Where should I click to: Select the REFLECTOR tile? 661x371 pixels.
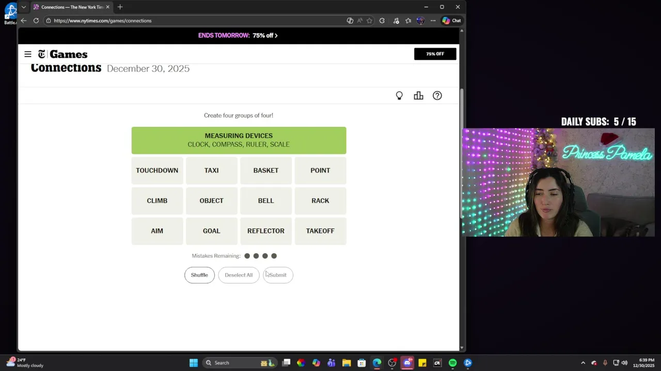(266, 231)
